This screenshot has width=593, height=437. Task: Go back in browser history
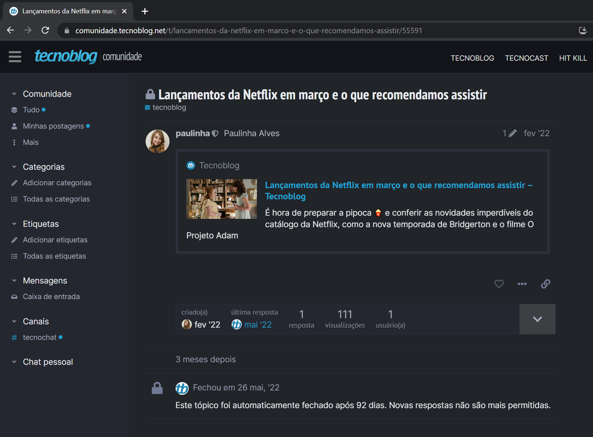click(10, 30)
